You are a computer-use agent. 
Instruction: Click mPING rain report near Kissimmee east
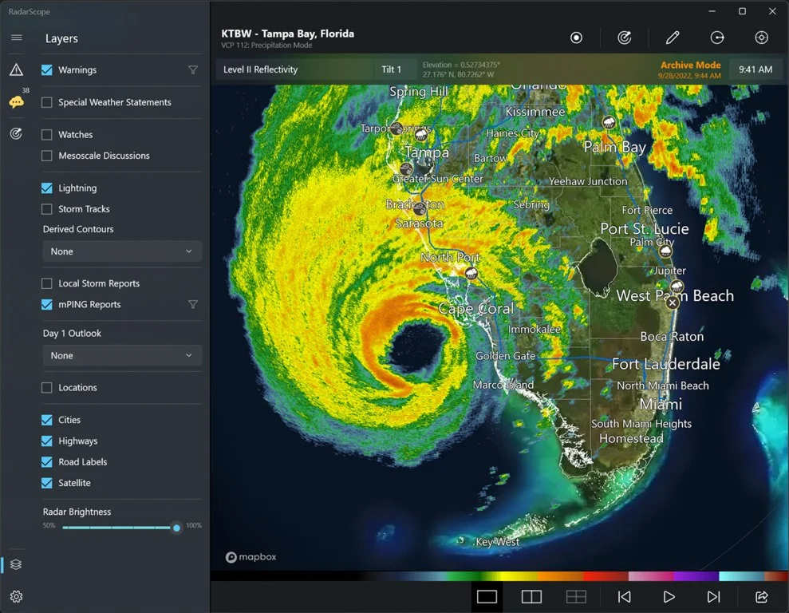[609, 122]
